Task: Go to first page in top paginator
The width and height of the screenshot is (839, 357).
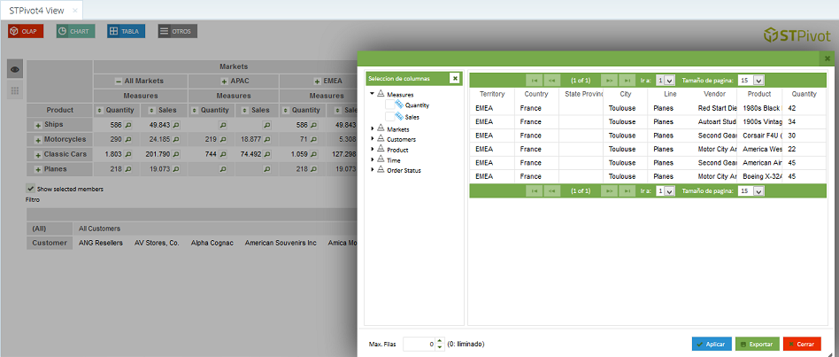Action: click(x=534, y=80)
